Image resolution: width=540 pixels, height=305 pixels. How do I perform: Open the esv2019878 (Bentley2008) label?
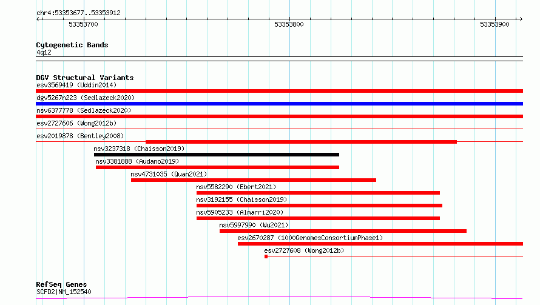80,136
